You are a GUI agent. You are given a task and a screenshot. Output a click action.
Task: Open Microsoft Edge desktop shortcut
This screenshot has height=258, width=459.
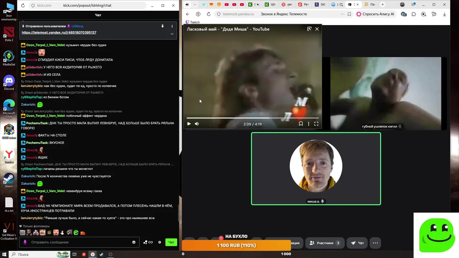point(9,109)
